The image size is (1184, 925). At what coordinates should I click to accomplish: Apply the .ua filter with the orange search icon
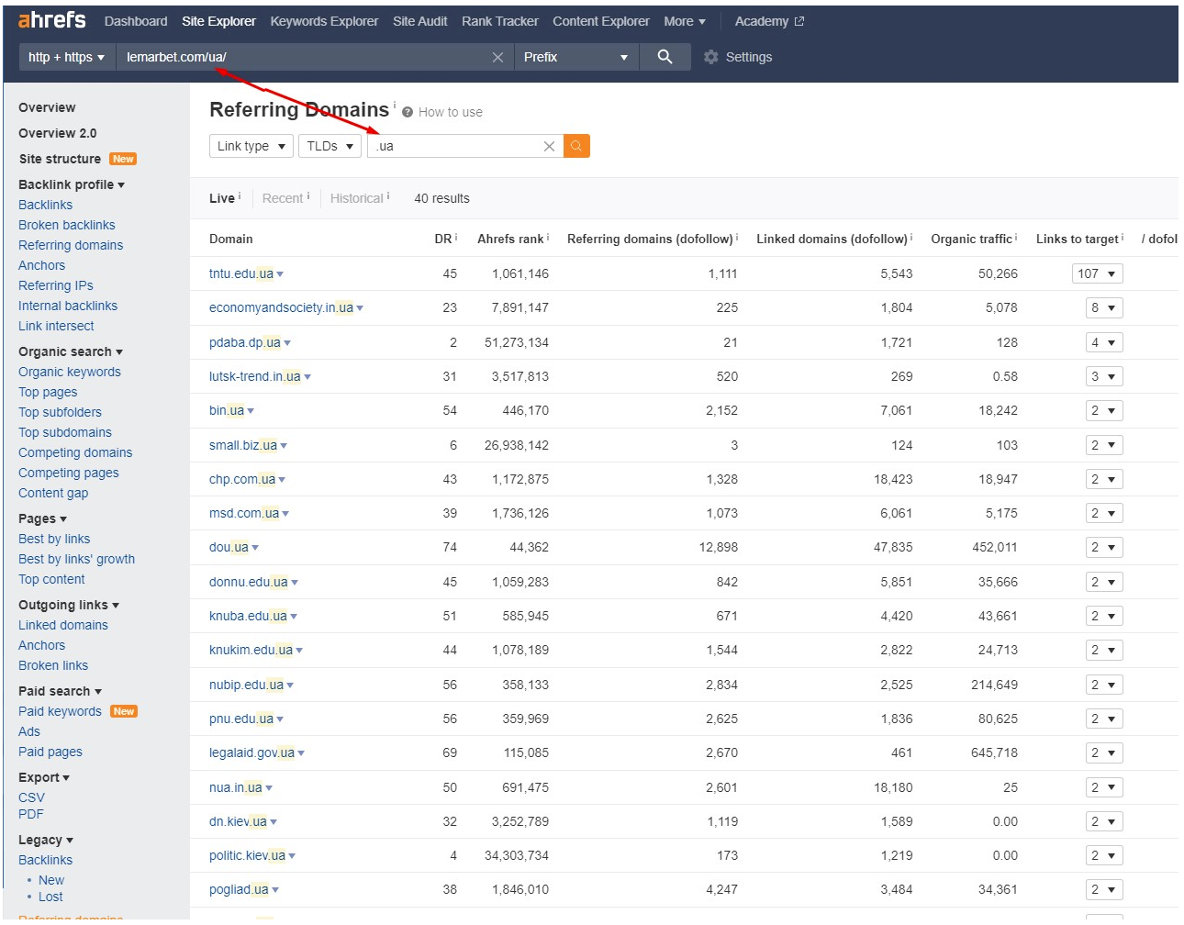tap(576, 145)
